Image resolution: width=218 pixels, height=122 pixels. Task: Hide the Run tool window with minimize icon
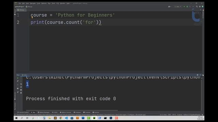(200, 75)
